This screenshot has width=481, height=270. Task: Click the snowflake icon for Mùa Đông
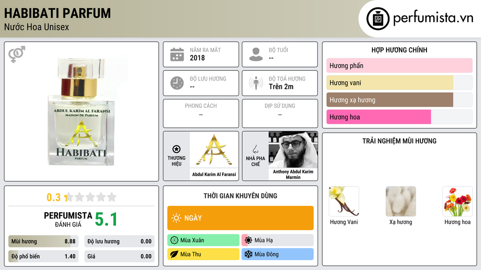click(x=248, y=255)
